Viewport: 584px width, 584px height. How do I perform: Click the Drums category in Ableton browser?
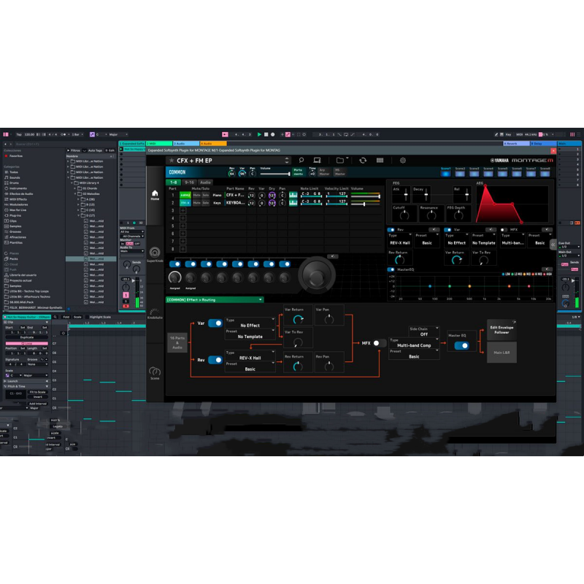coord(14,183)
